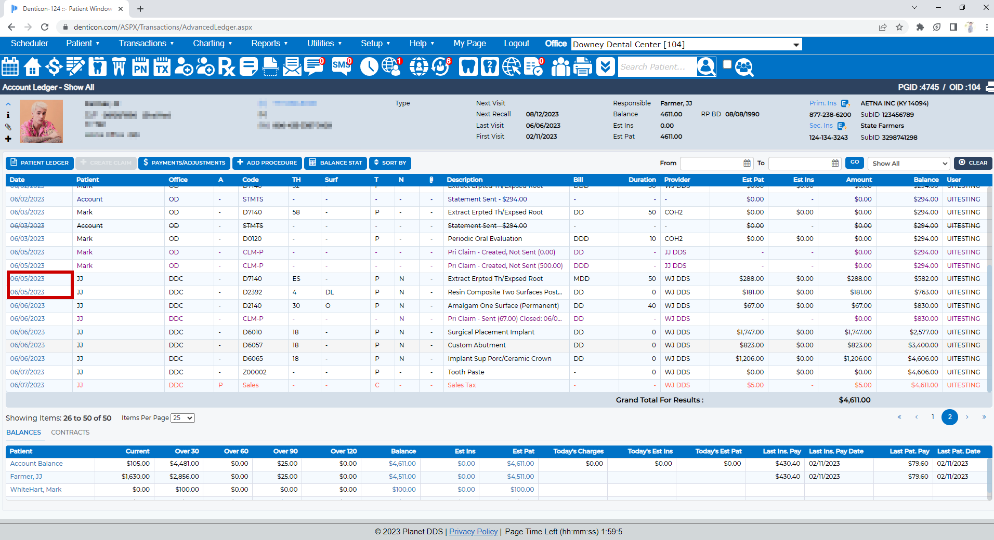
Task: Click the first add patient icon
Action: pos(184,67)
